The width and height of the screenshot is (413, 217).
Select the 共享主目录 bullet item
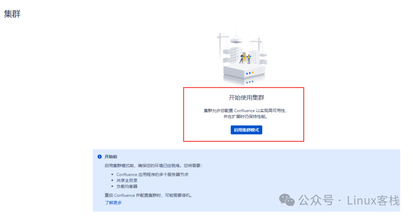click(127, 180)
